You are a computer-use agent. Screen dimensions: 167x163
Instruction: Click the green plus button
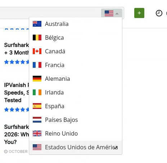click(139, 13)
